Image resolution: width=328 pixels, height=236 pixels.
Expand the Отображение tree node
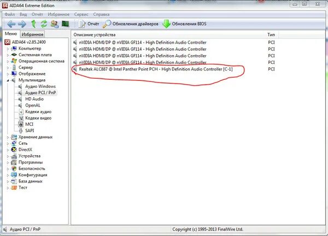(8, 74)
